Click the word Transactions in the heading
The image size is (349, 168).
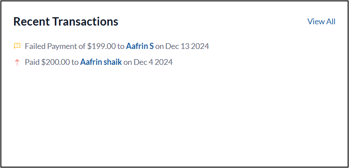click(x=85, y=22)
